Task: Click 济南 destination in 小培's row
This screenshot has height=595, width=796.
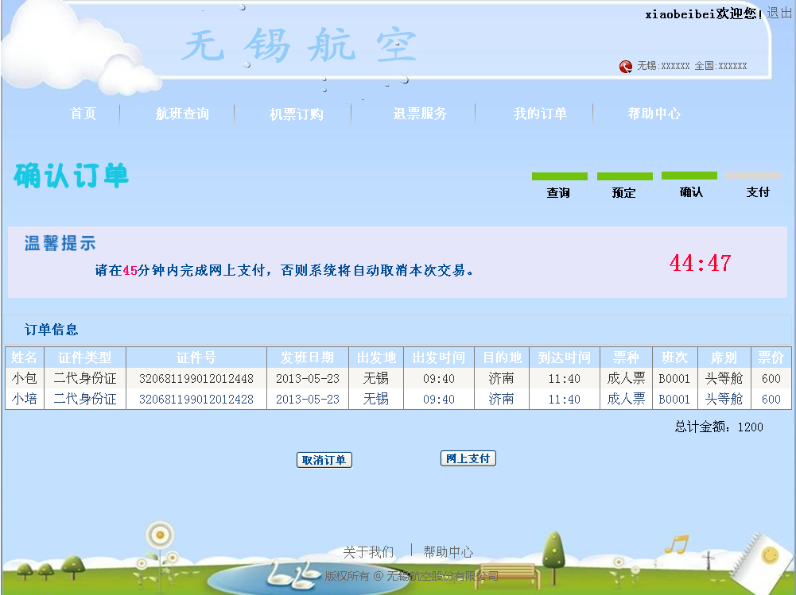Action: pos(502,400)
